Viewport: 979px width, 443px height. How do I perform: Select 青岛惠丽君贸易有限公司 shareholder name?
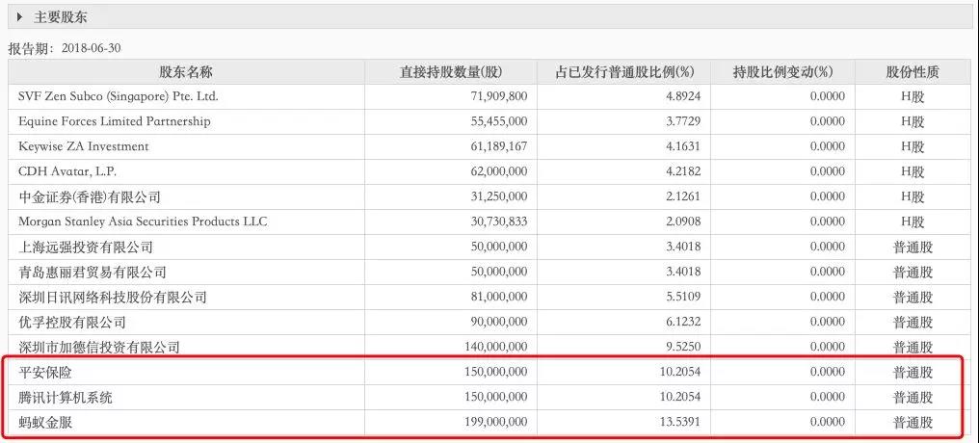coord(93,272)
